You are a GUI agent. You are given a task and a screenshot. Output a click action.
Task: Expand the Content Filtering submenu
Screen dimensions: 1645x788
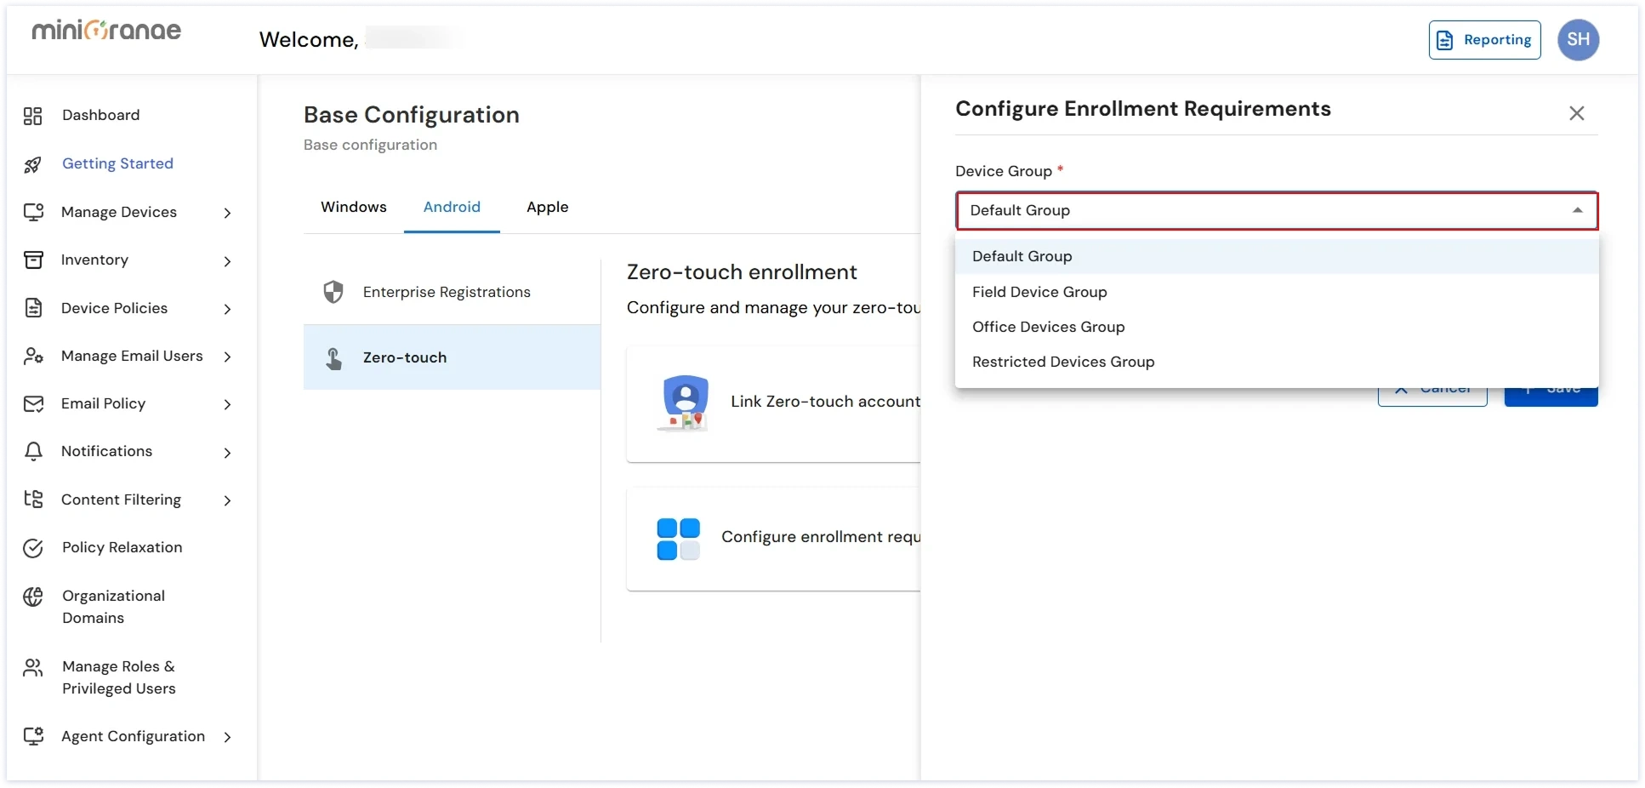[x=121, y=500]
